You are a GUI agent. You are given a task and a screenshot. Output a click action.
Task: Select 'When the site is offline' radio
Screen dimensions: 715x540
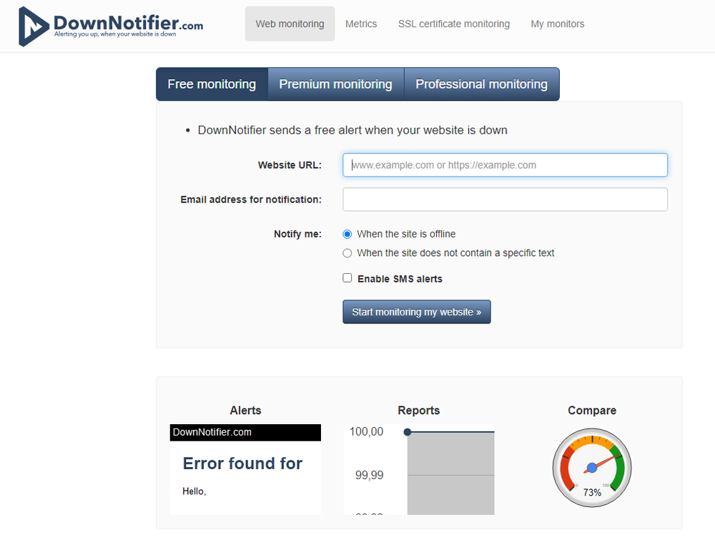(347, 234)
